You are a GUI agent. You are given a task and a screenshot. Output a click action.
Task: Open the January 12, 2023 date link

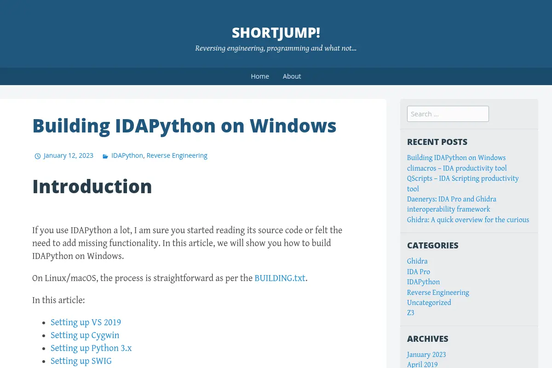pyautogui.click(x=69, y=155)
